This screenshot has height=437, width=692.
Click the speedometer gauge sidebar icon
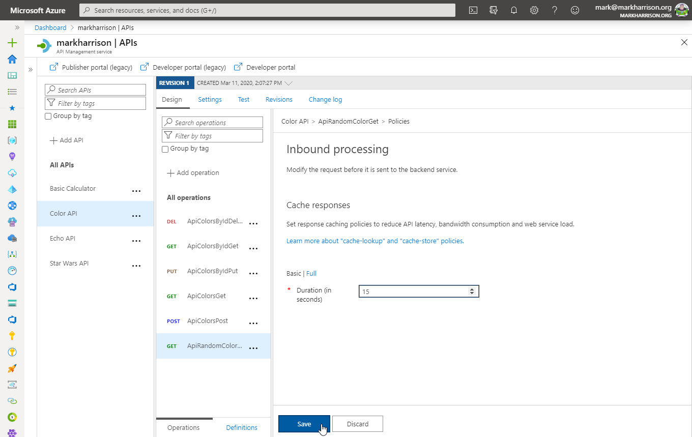12,271
